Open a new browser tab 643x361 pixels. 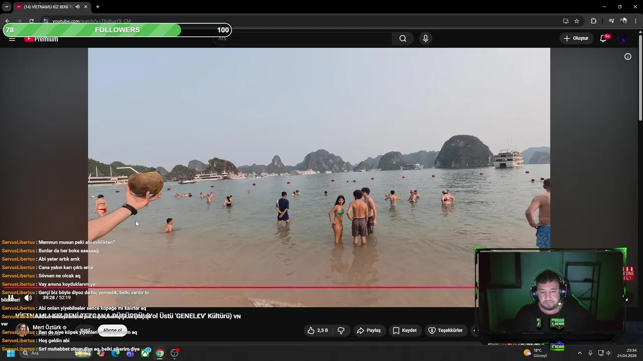pos(97,7)
